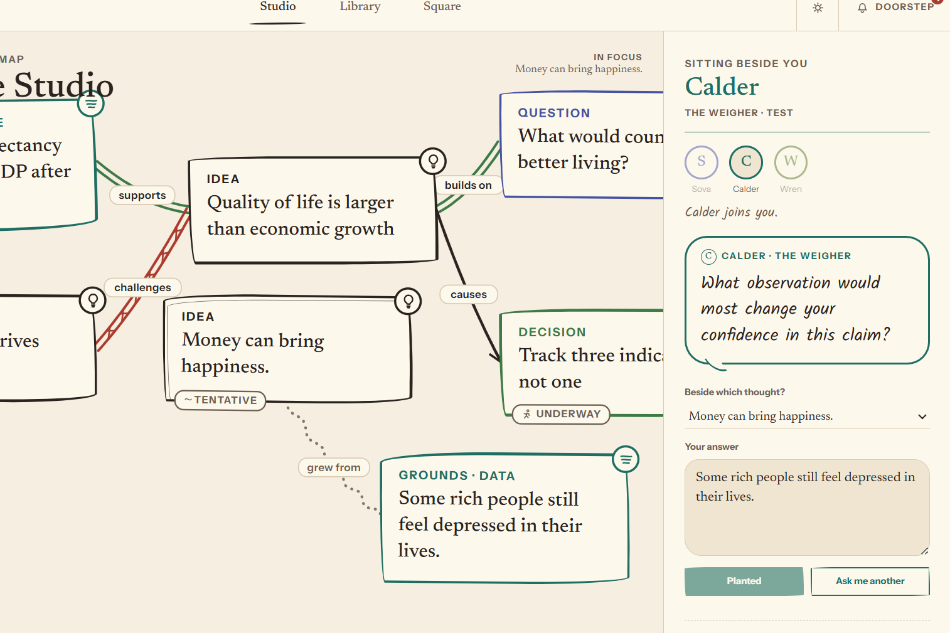Click the 'challenges' connection label
Screen dimensions: 950x633
142,287
